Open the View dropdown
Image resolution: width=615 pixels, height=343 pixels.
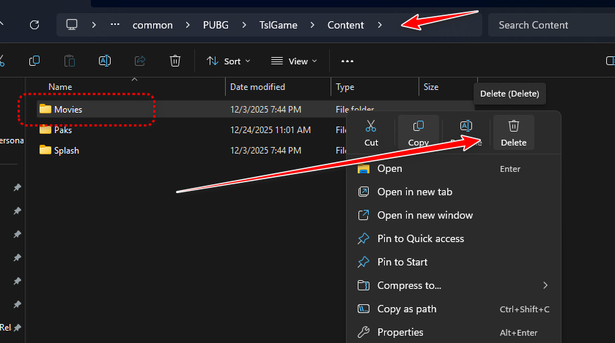coord(294,61)
